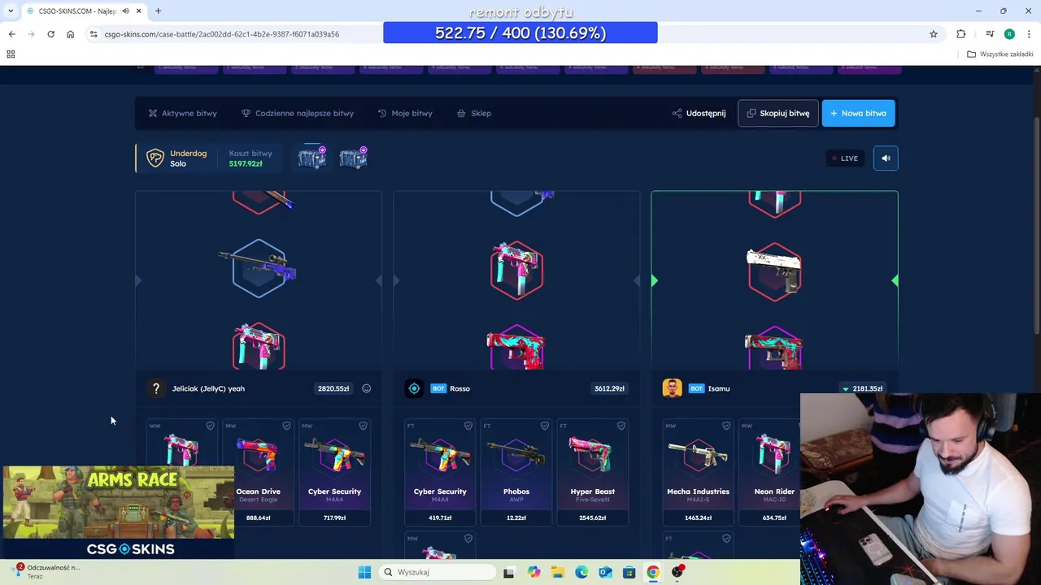Open Chrome media controls icon
The height and width of the screenshot is (585, 1041).
tap(989, 34)
